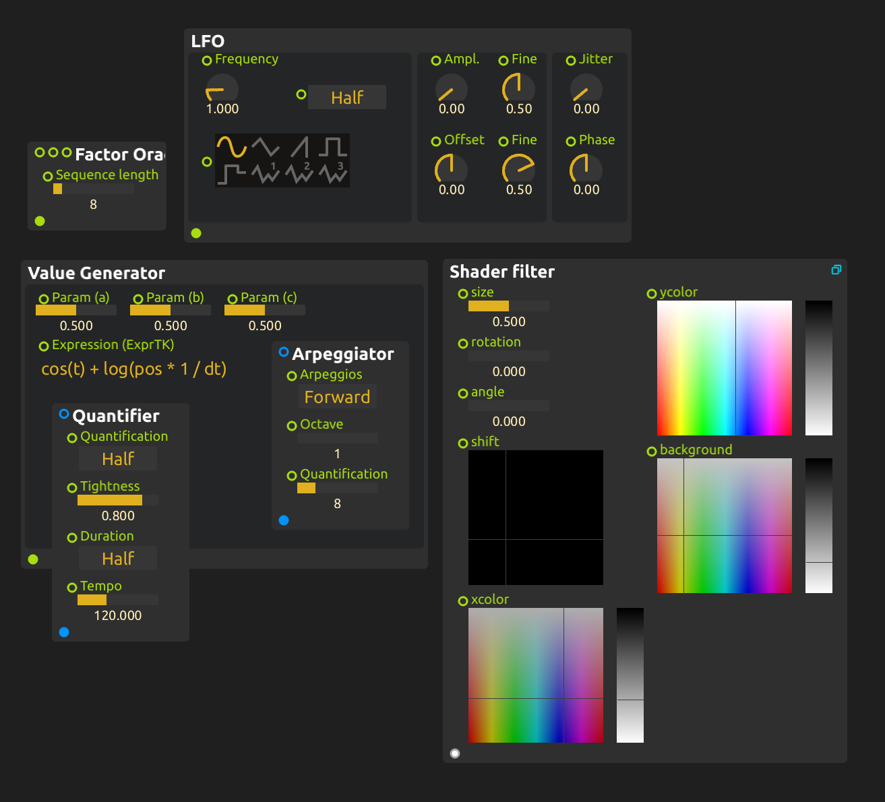Pick the square waveform shape
Image resolution: width=885 pixels, height=802 pixels.
(333, 147)
